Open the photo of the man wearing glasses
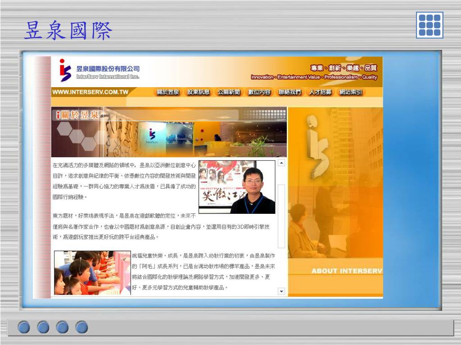The image size is (461, 345). point(237,187)
